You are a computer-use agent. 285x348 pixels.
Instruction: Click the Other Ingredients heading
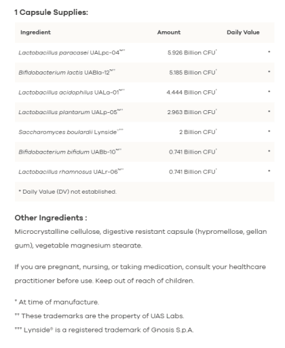click(x=51, y=217)
